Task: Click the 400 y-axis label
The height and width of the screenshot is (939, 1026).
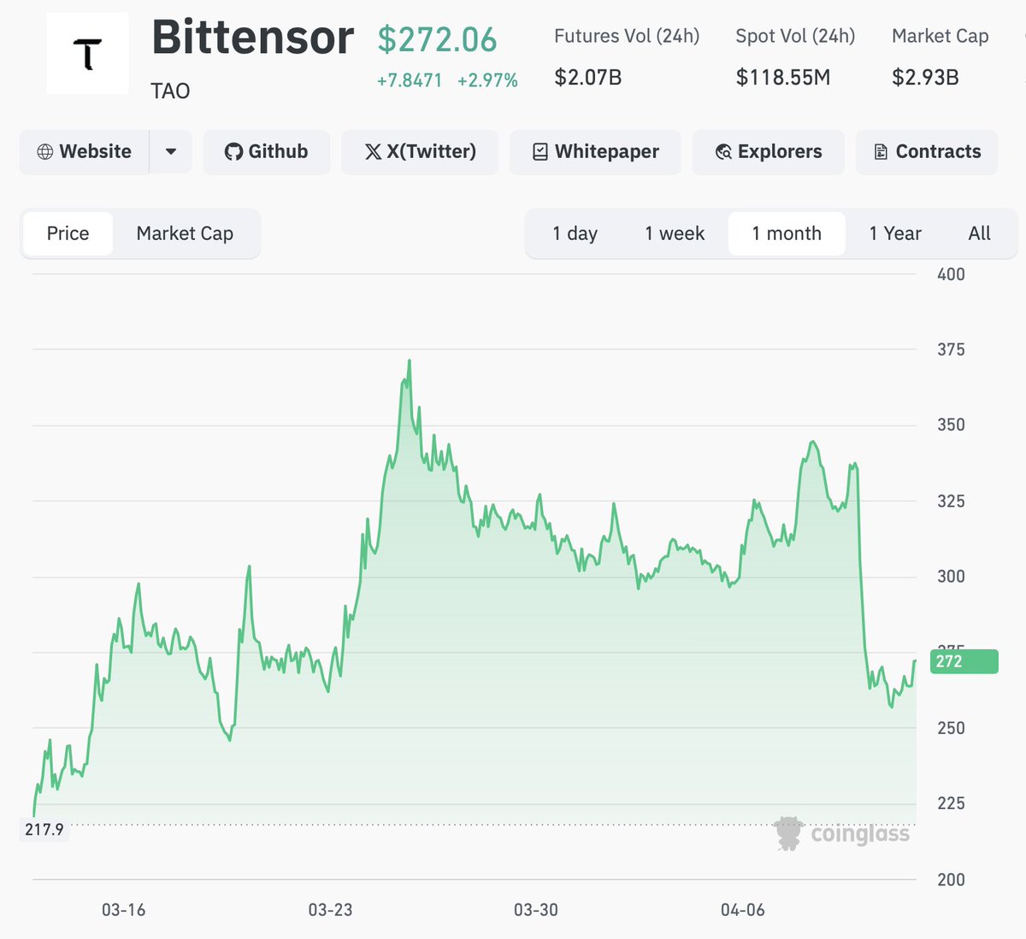Action: [951, 274]
